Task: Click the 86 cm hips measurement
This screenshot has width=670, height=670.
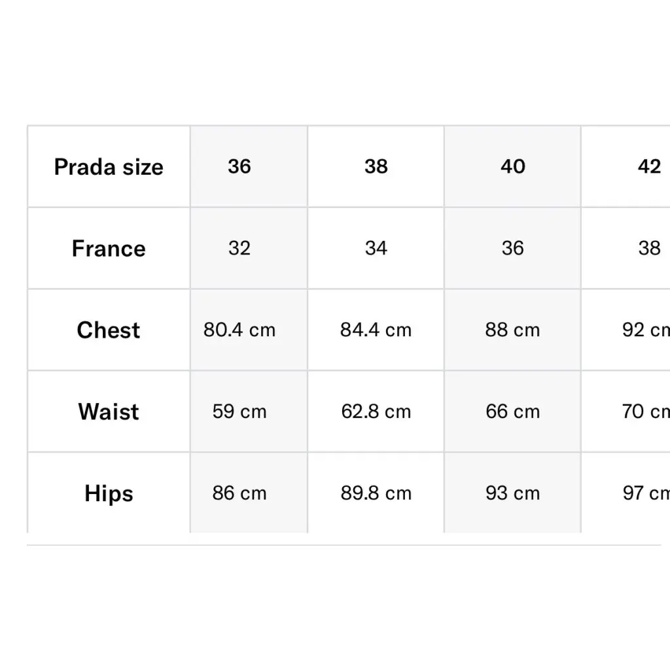Action: click(239, 493)
